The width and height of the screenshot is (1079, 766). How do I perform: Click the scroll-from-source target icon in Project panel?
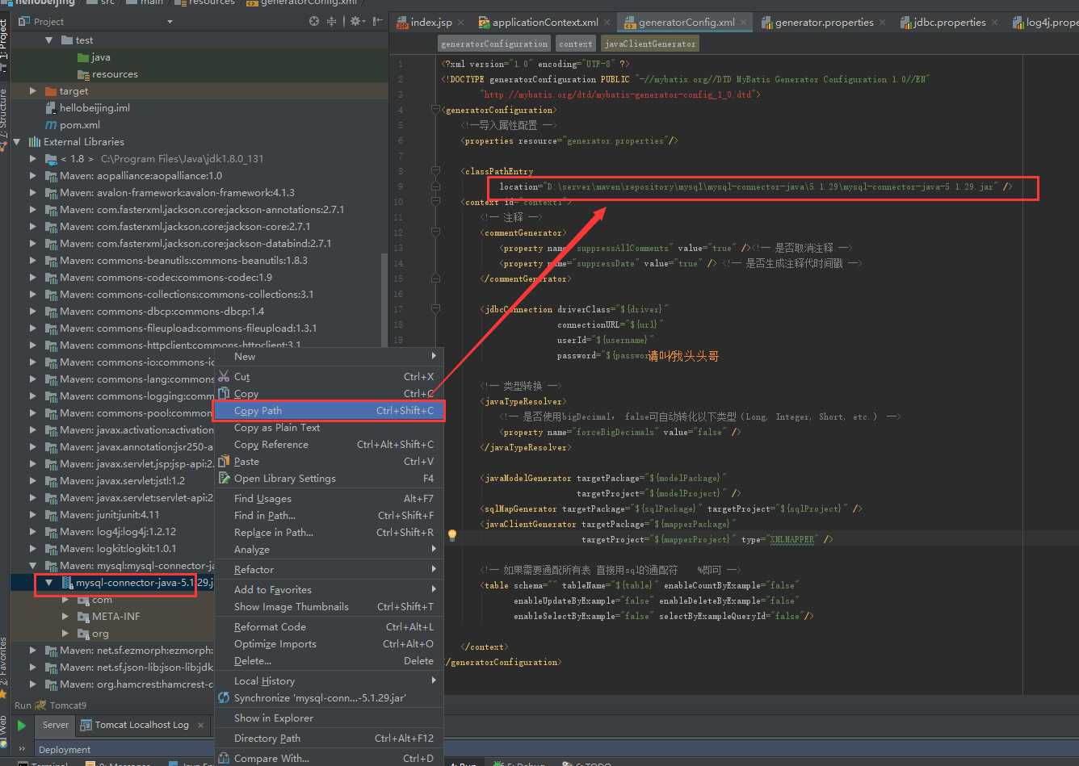click(x=314, y=22)
